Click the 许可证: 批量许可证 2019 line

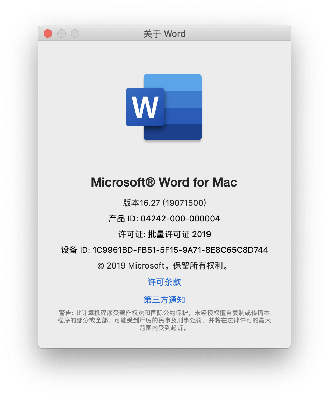pyautogui.click(x=164, y=234)
